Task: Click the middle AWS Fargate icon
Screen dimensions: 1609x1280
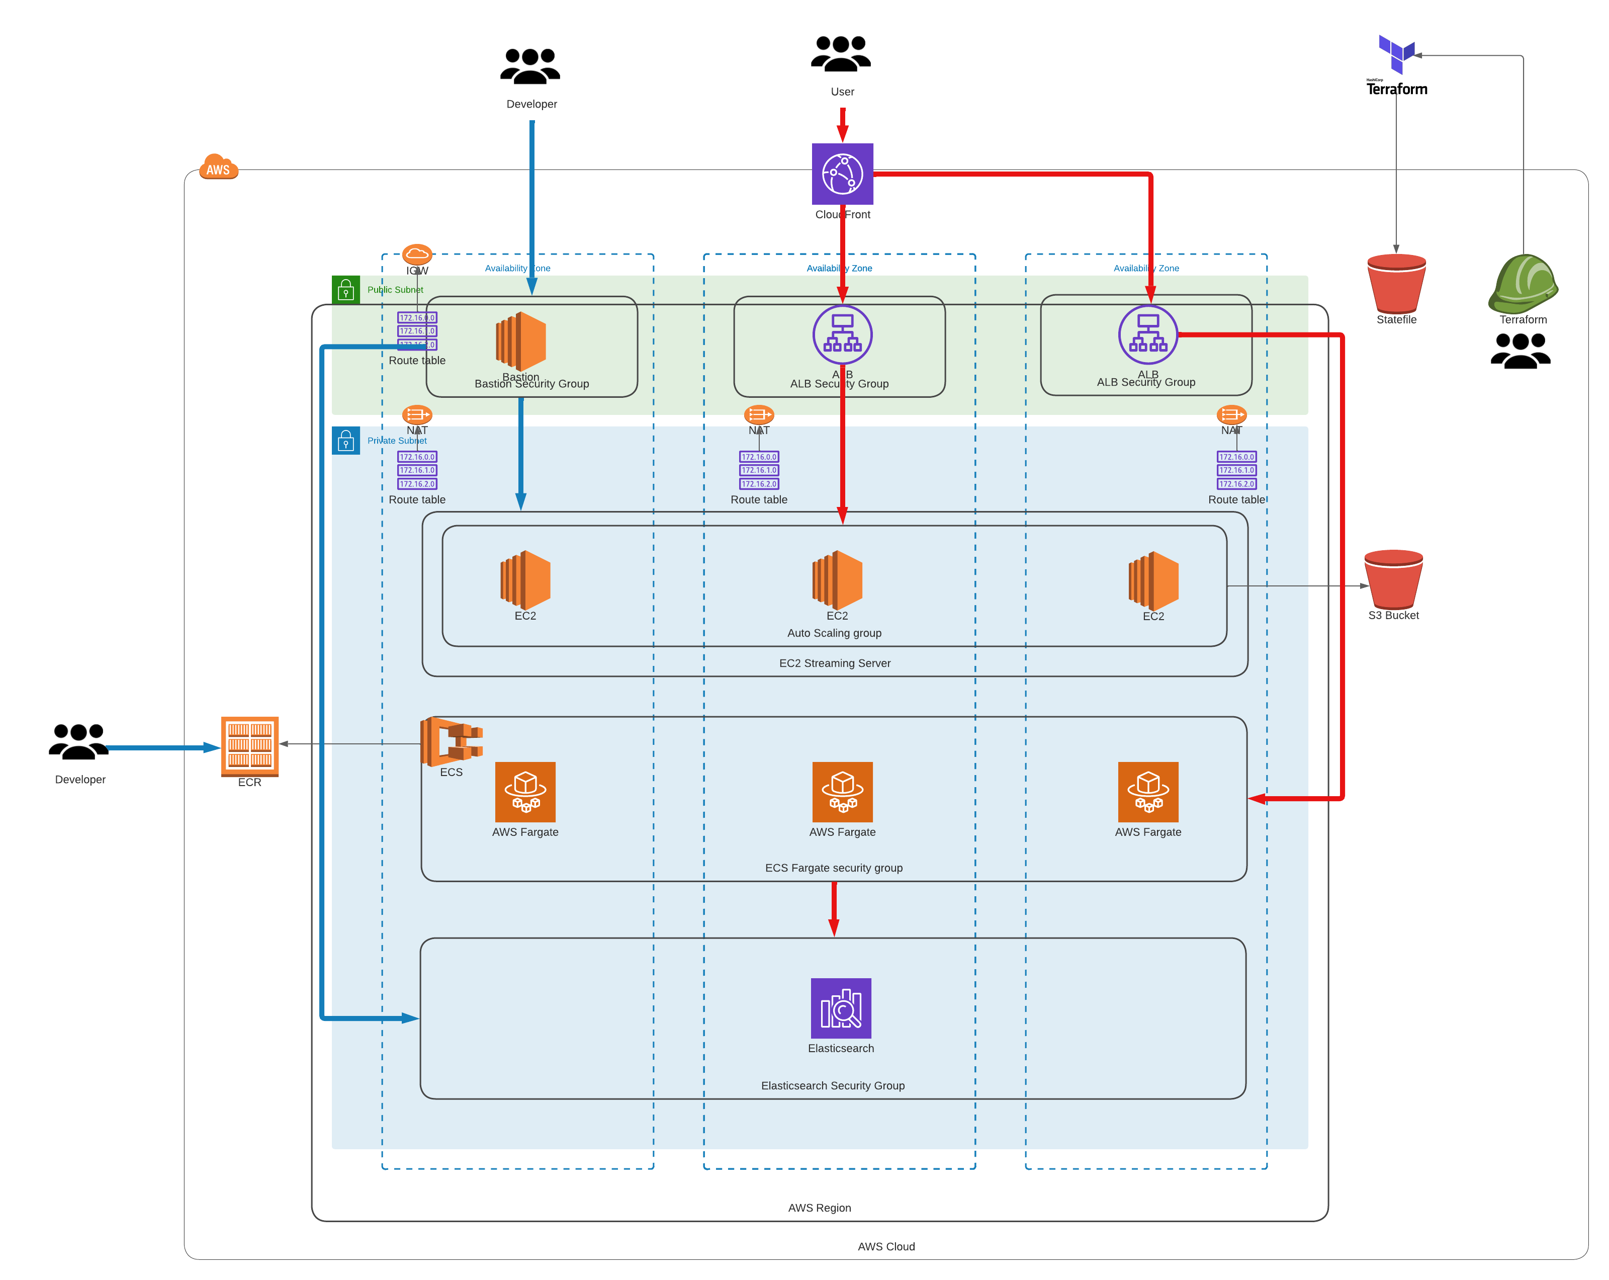Action: click(842, 791)
